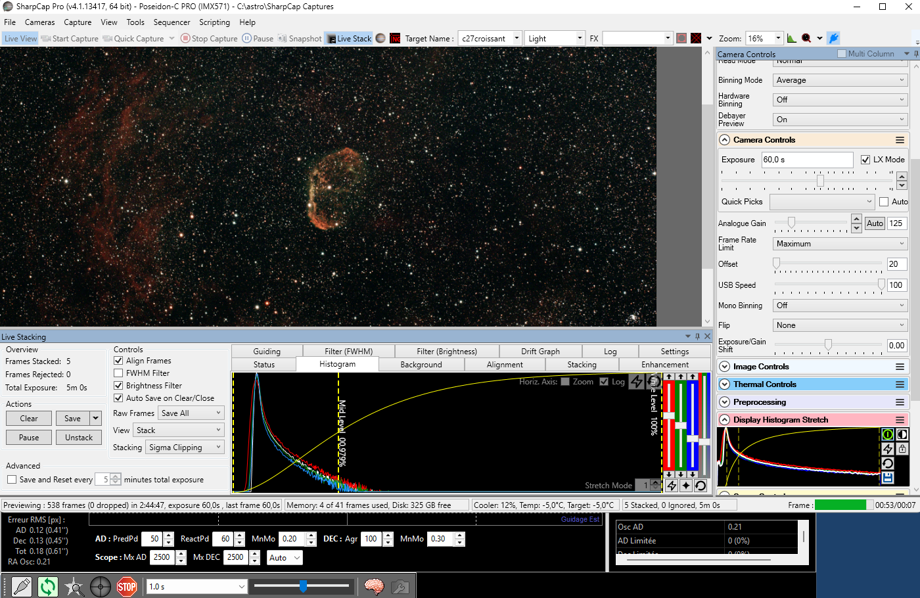This screenshot has height=598, width=920.
Task: Toggle the Align Frames checkbox
Action: (118, 361)
